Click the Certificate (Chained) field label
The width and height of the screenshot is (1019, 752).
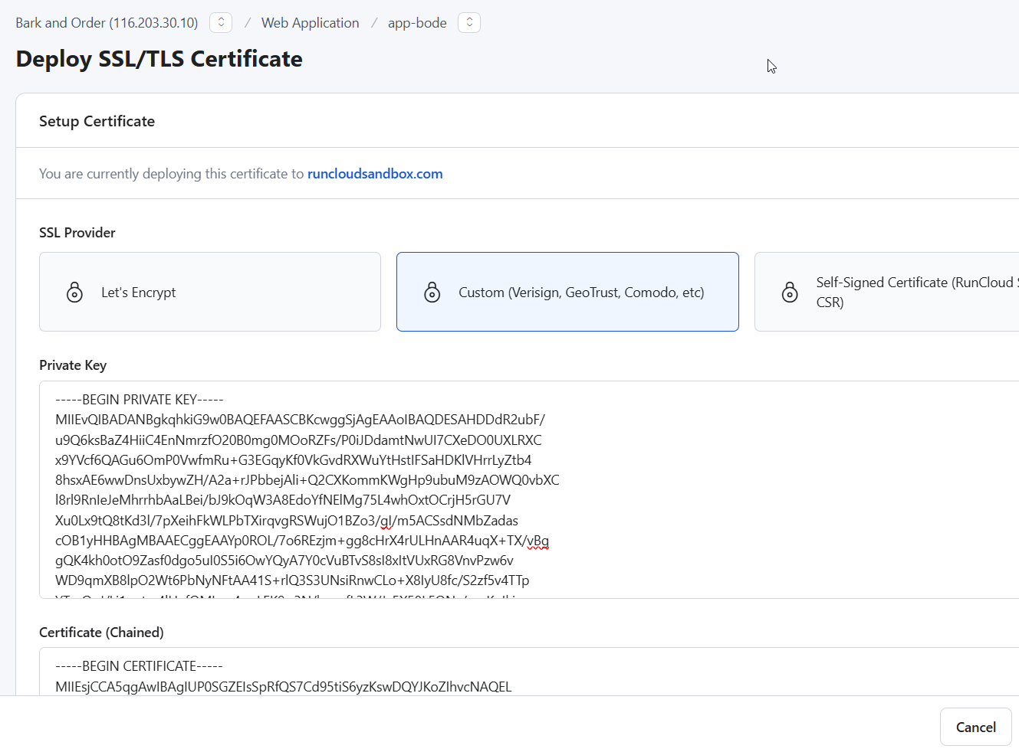101,633
